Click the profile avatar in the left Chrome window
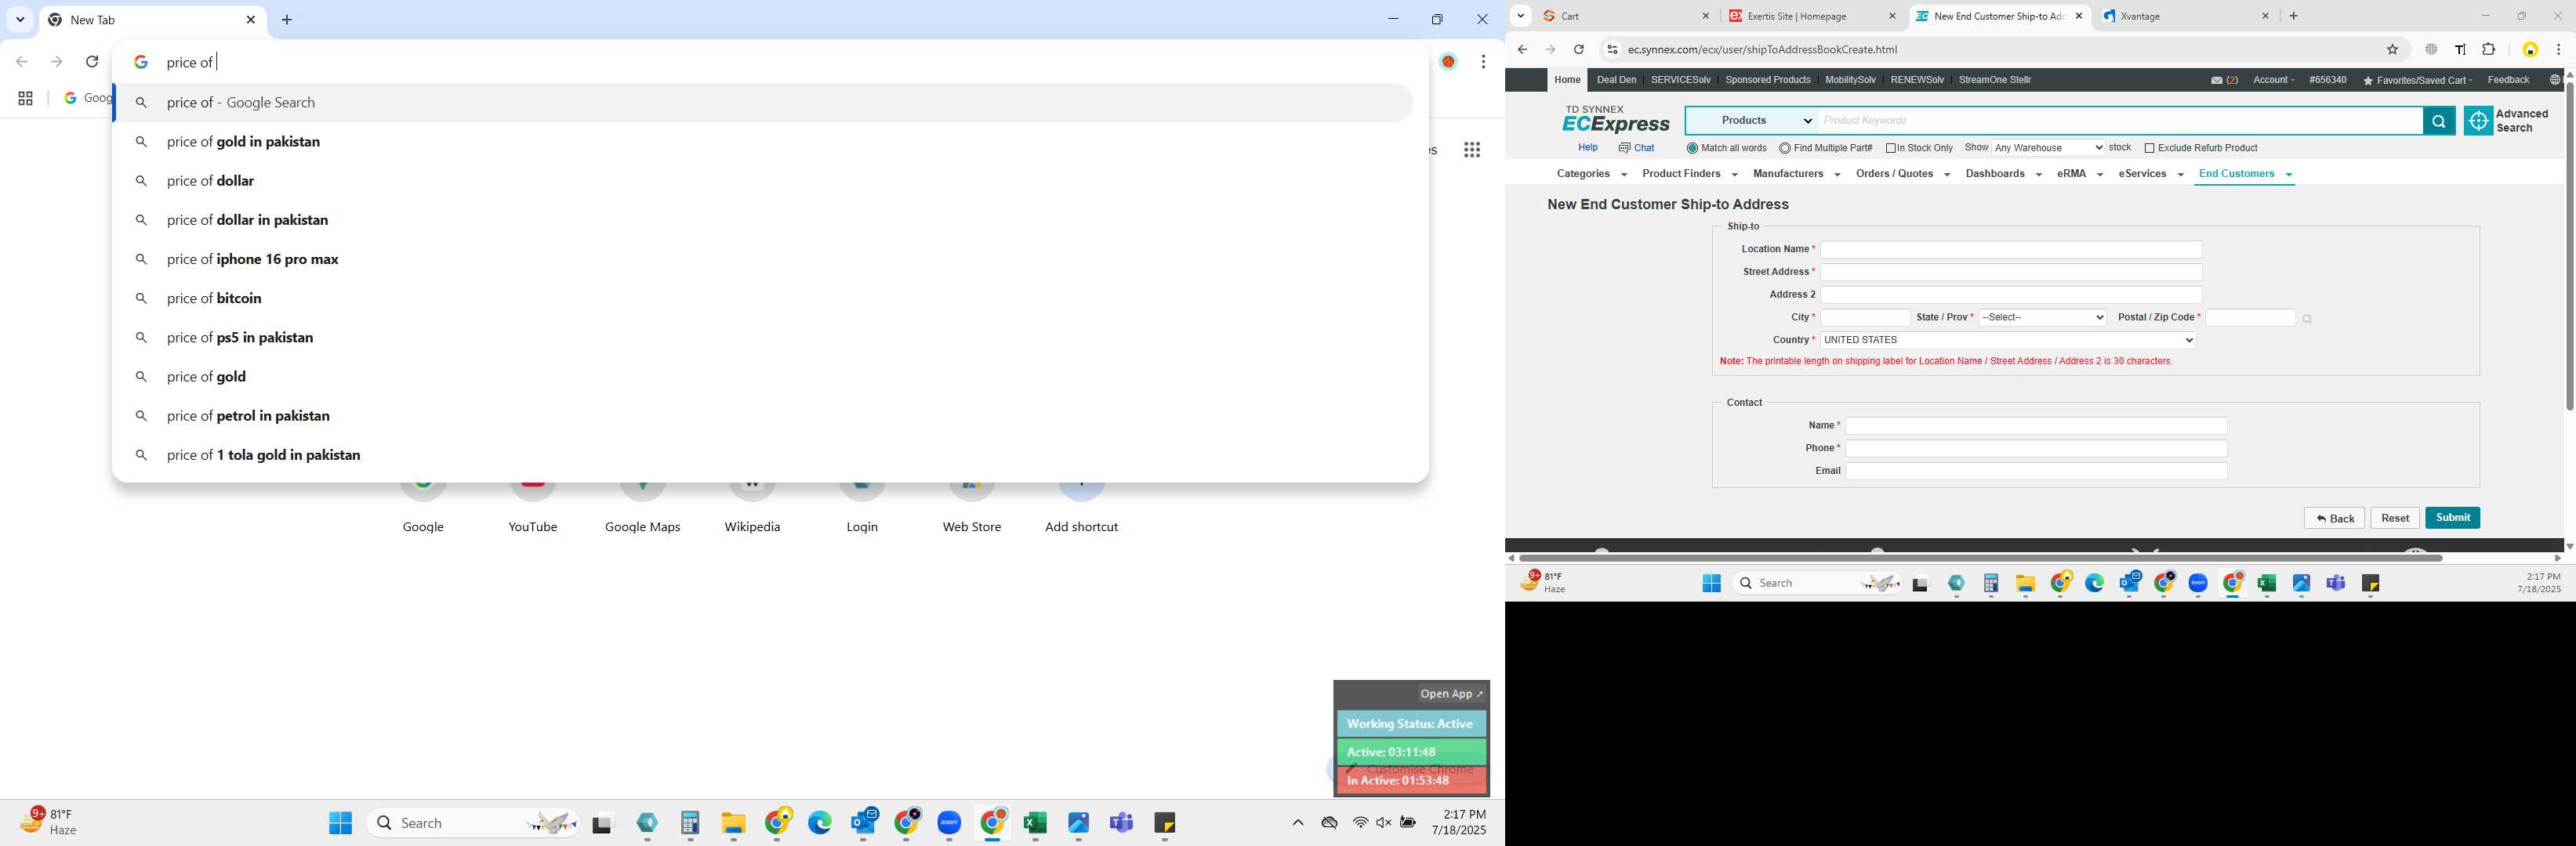The height and width of the screenshot is (846, 2576). click(1448, 62)
